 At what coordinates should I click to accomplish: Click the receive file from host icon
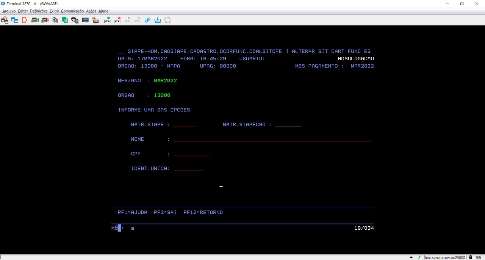click(45, 20)
